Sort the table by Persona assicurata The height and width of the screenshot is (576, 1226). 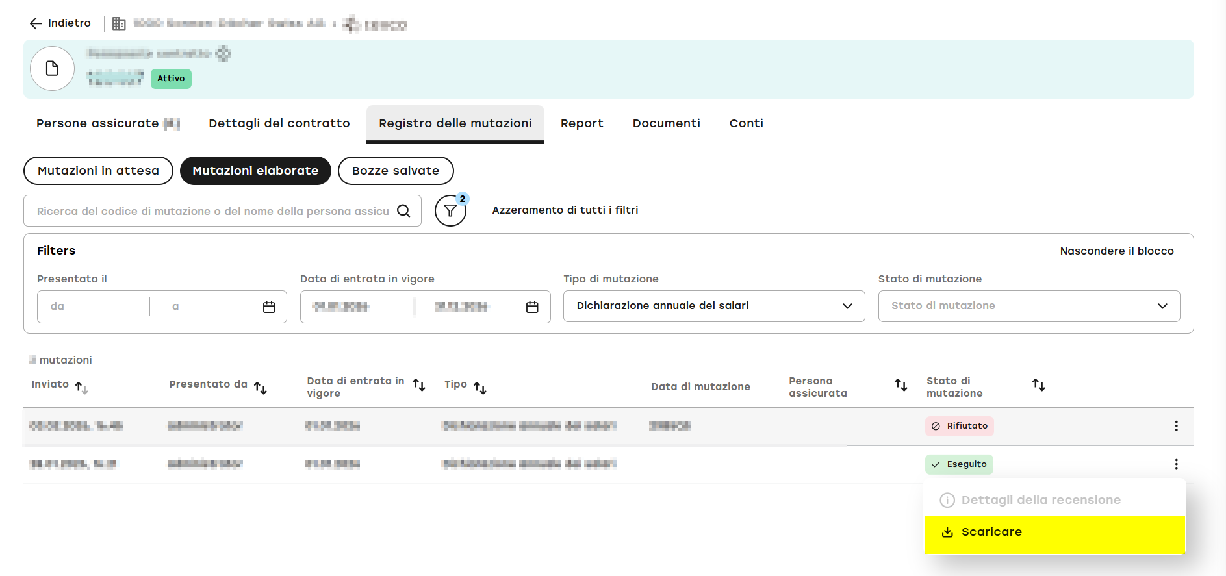[901, 384]
